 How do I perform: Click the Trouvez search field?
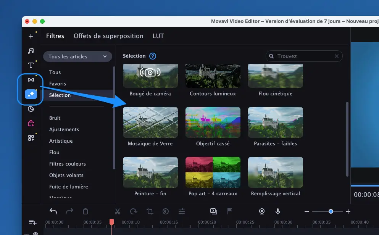pos(304,56)
